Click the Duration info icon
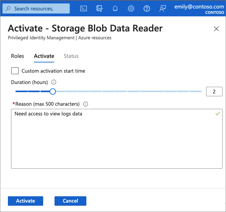 point(54,82)
